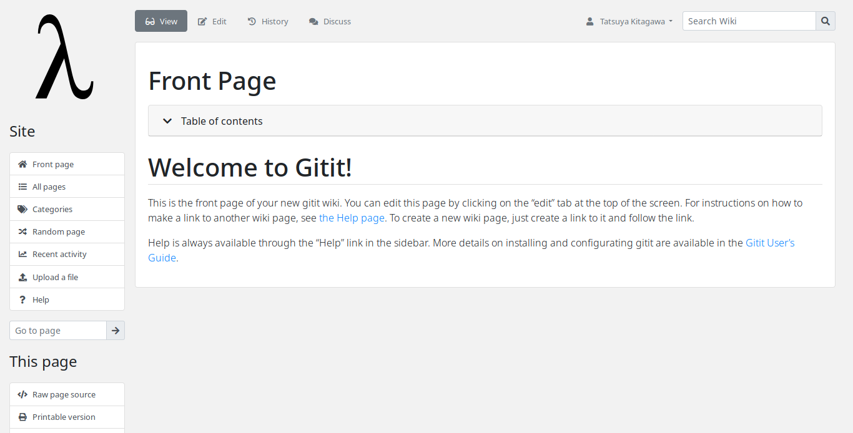Click the shuffle icon beside Random page
Screen dimensions: 853x433
(x=22, y=231)
